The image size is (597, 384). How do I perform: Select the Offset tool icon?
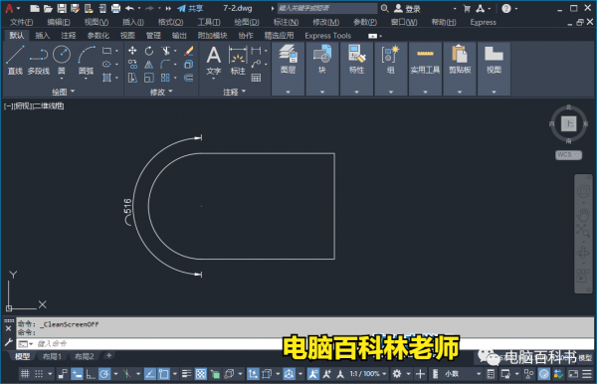(x=189, y=78)
